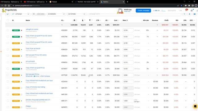
Task: Click the Create campaign button
Action: (143, 10)
